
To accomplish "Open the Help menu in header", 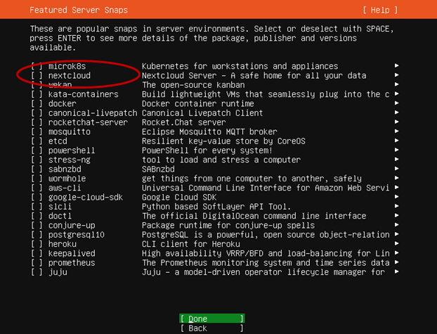I will (x=380, y=10).
